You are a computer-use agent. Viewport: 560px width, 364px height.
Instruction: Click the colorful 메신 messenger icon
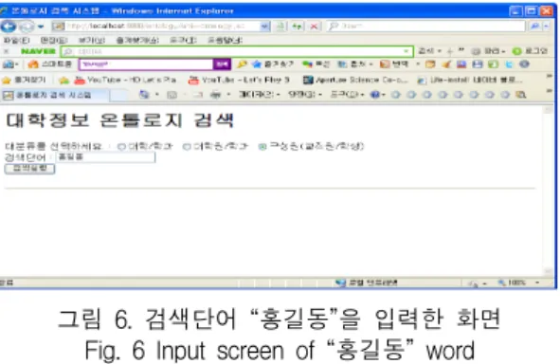tap(307, 64)
